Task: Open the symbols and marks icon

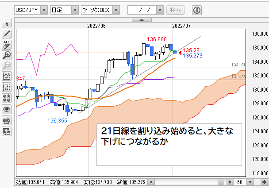Action: [x=7, y=98]
